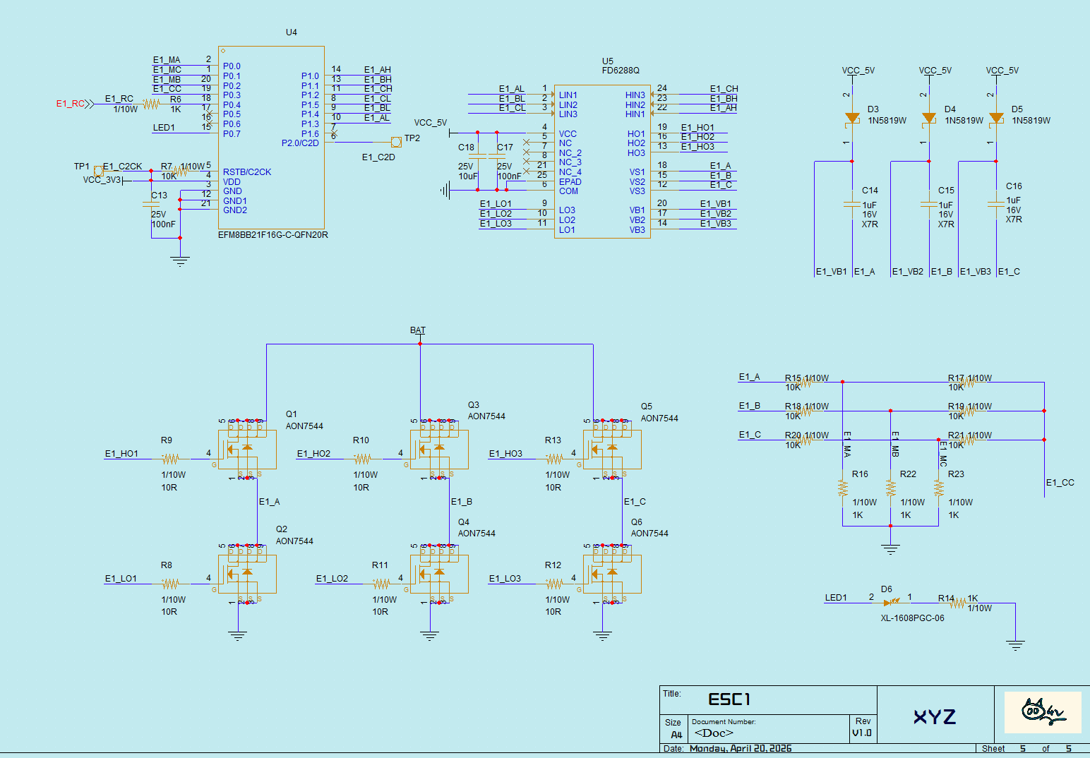
Task: Select the C14 capacitor symbol
Action: [852, 205]
